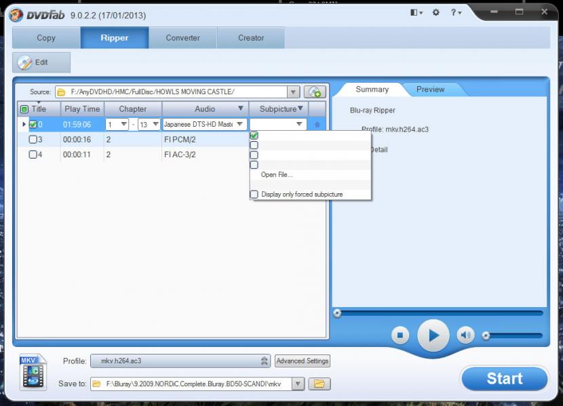
Task: Switch to the Converter tab
Action: (182, 38)
